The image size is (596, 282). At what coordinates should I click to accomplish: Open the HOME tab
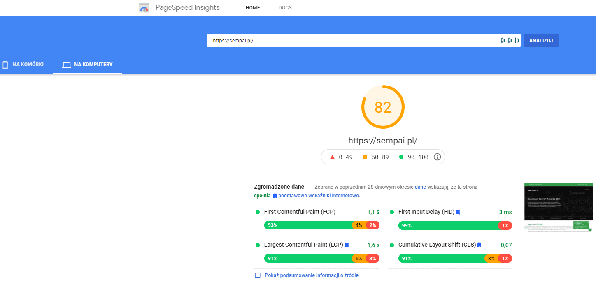pos(253,8)
